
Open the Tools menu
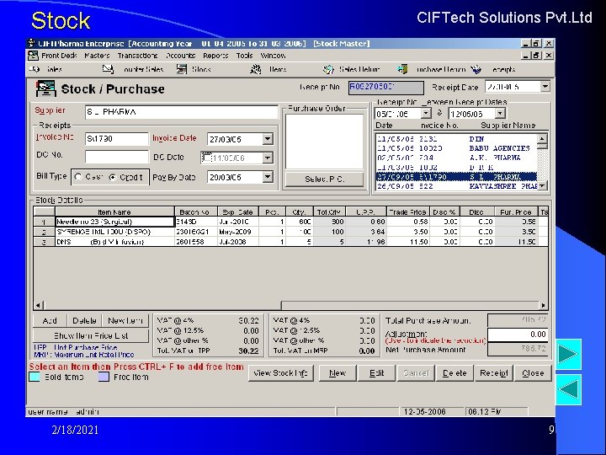point(245,56)
